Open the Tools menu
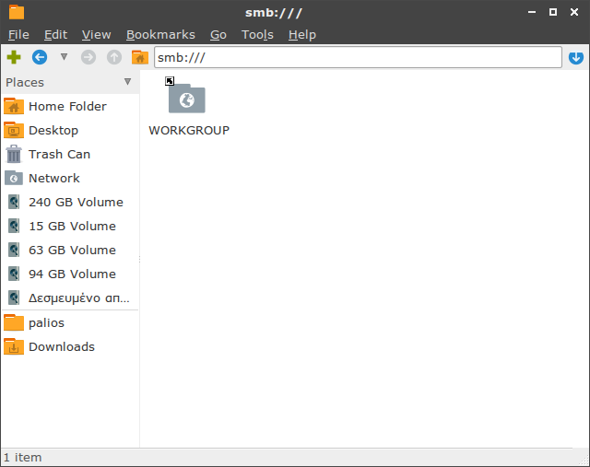590x467 pixels. 257,35
